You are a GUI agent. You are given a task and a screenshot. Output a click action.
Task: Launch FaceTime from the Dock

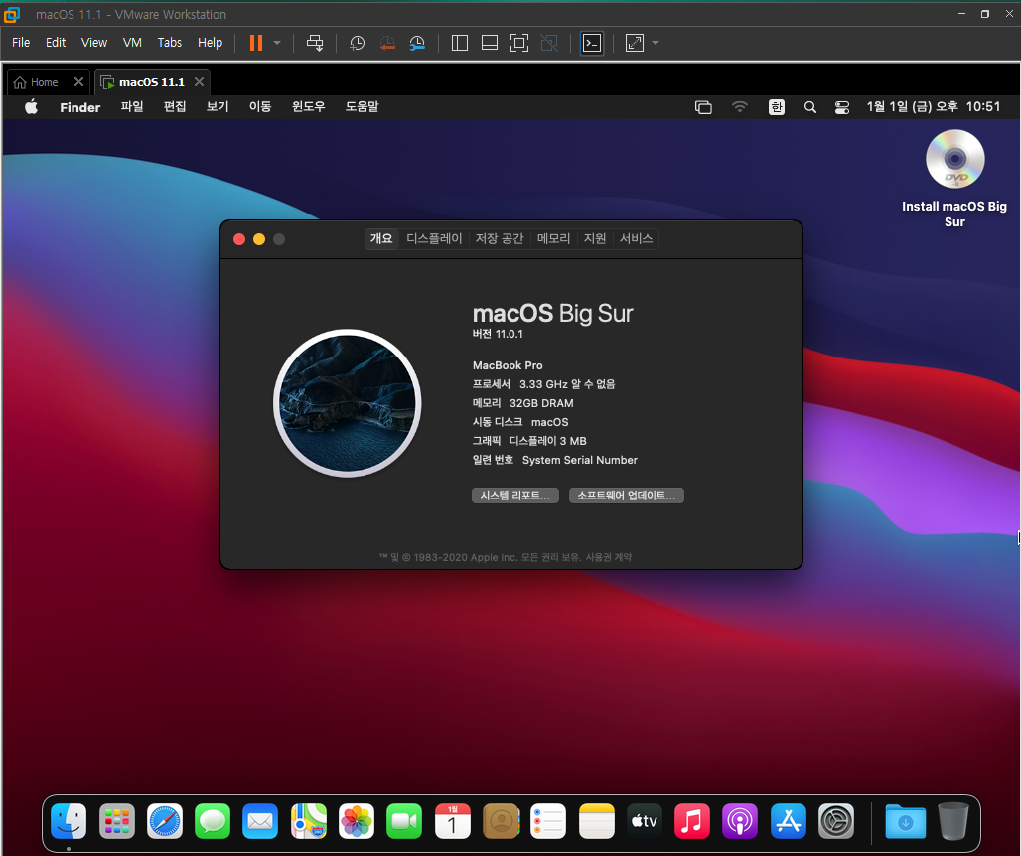coord(404,821)
